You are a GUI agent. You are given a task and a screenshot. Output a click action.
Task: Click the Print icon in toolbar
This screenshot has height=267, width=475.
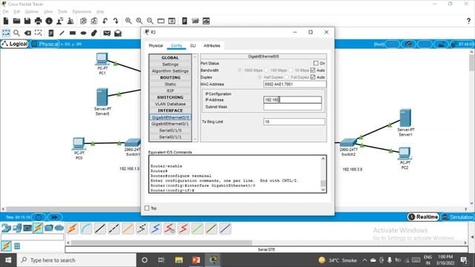click(38, 21)
